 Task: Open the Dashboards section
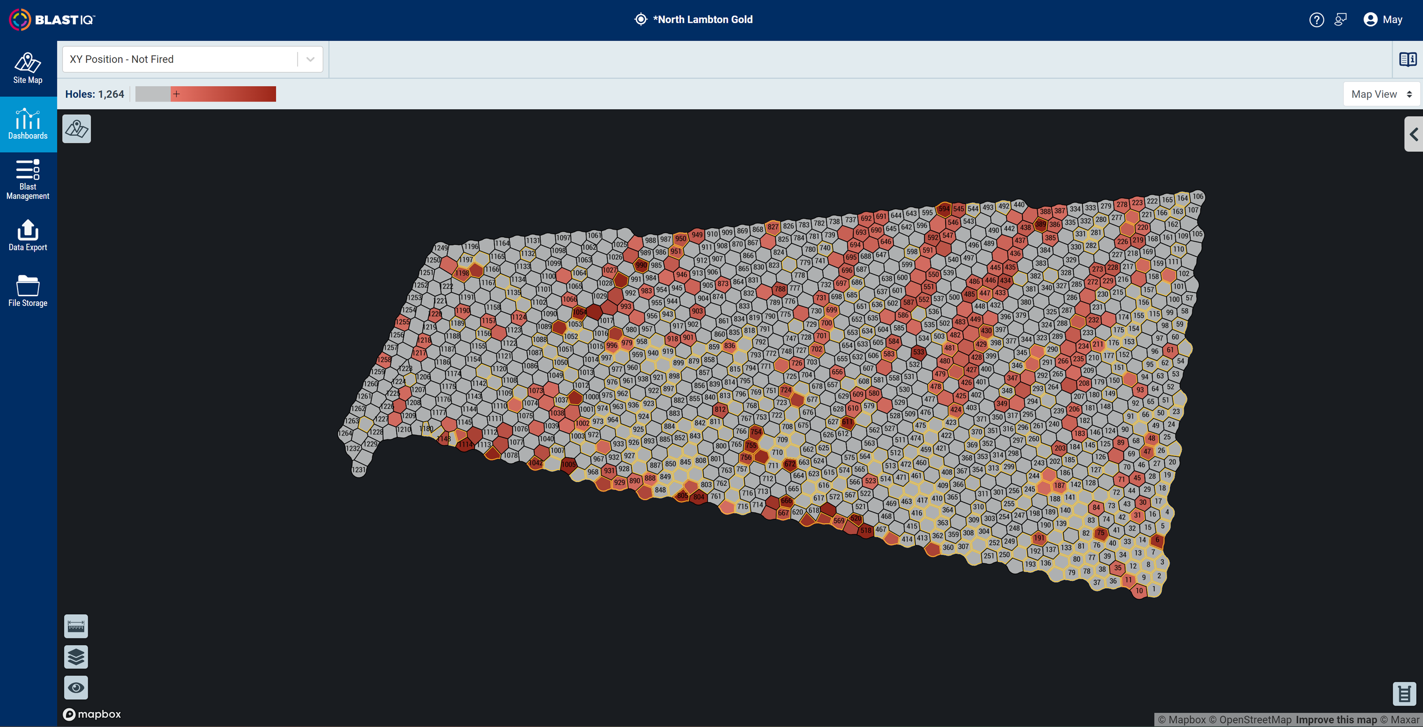[x=28, y=124]
